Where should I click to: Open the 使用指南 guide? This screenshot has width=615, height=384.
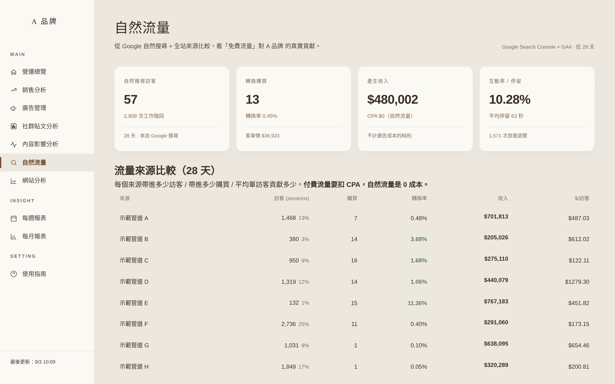(x=47, y=274)
